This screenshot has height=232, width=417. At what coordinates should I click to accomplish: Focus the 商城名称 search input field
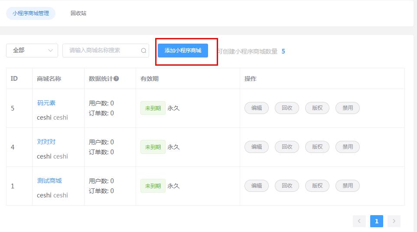point(102,51)
